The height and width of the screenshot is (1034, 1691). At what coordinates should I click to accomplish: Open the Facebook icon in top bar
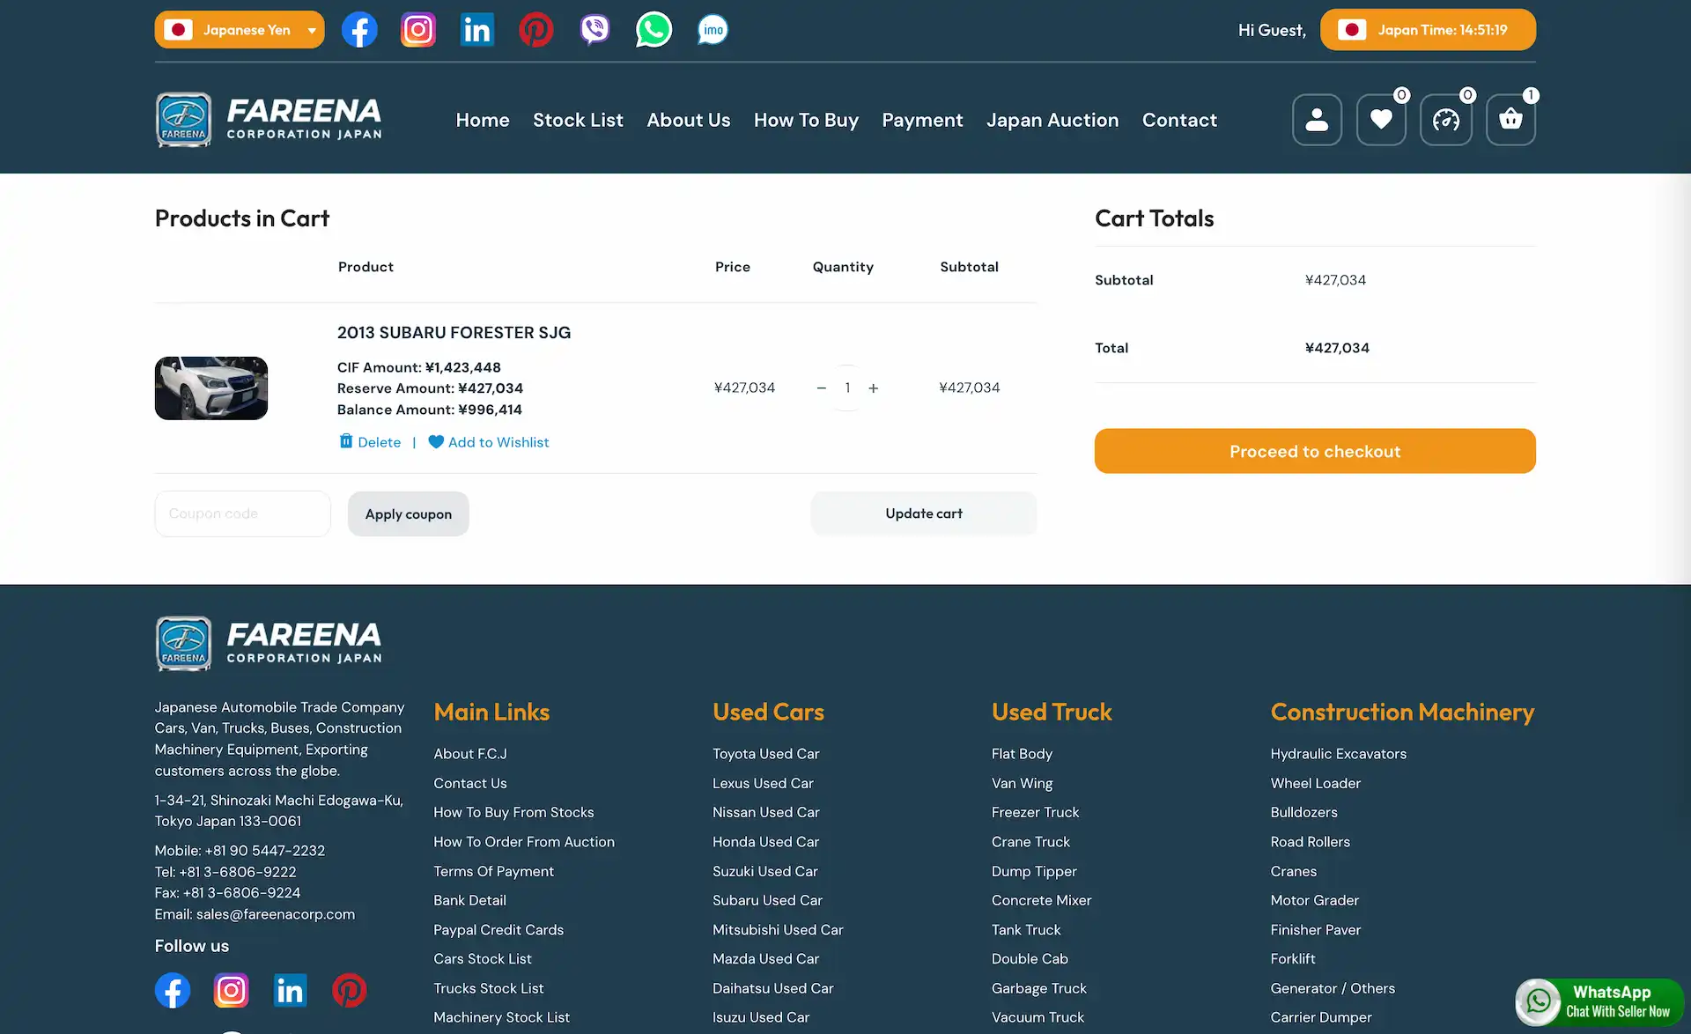(359, 30)
